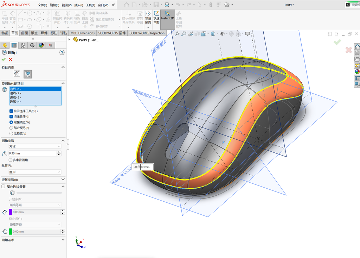The width and height of the screenshot is (360, 258).
Task: Open the 对称 fillet method dropdown
Action: [35, 146]
